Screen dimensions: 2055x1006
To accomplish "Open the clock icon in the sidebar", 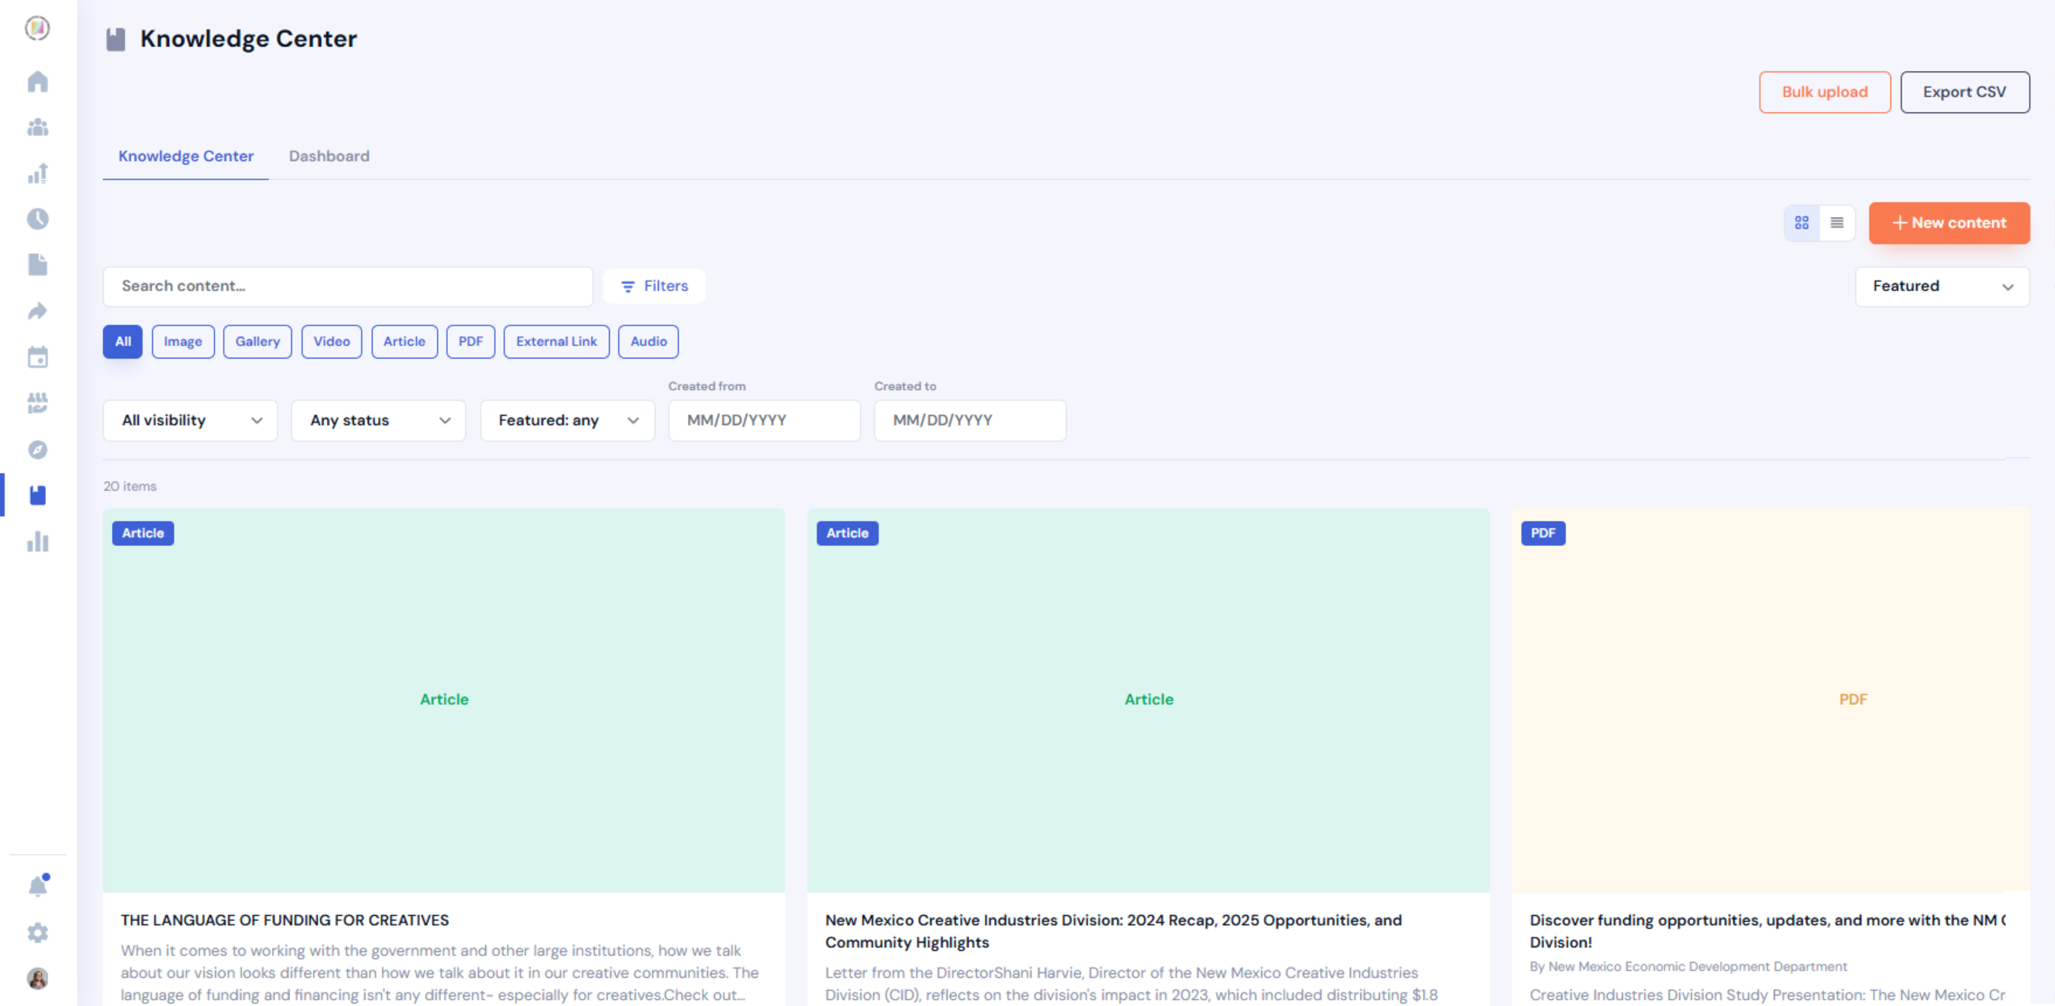I will (37, 219).
